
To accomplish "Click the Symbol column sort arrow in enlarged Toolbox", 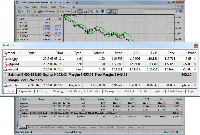I will pyautogui.click(x=20, y=53).
